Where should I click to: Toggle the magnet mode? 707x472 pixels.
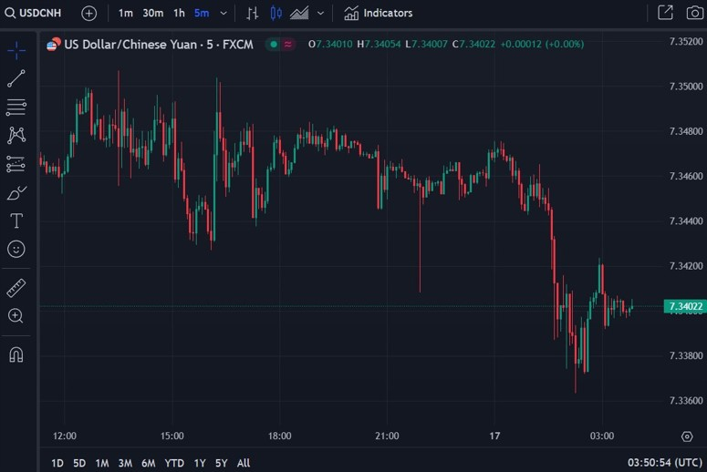coord(16,354)
